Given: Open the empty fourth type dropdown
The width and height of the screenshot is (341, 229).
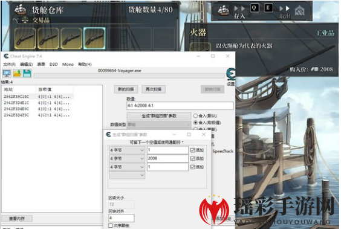Looking at the screenshot, I should [126, 175].
